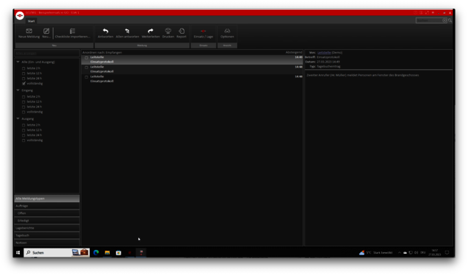
Task: Create a Neue Meldung message
Action: (x=29, y=33)
